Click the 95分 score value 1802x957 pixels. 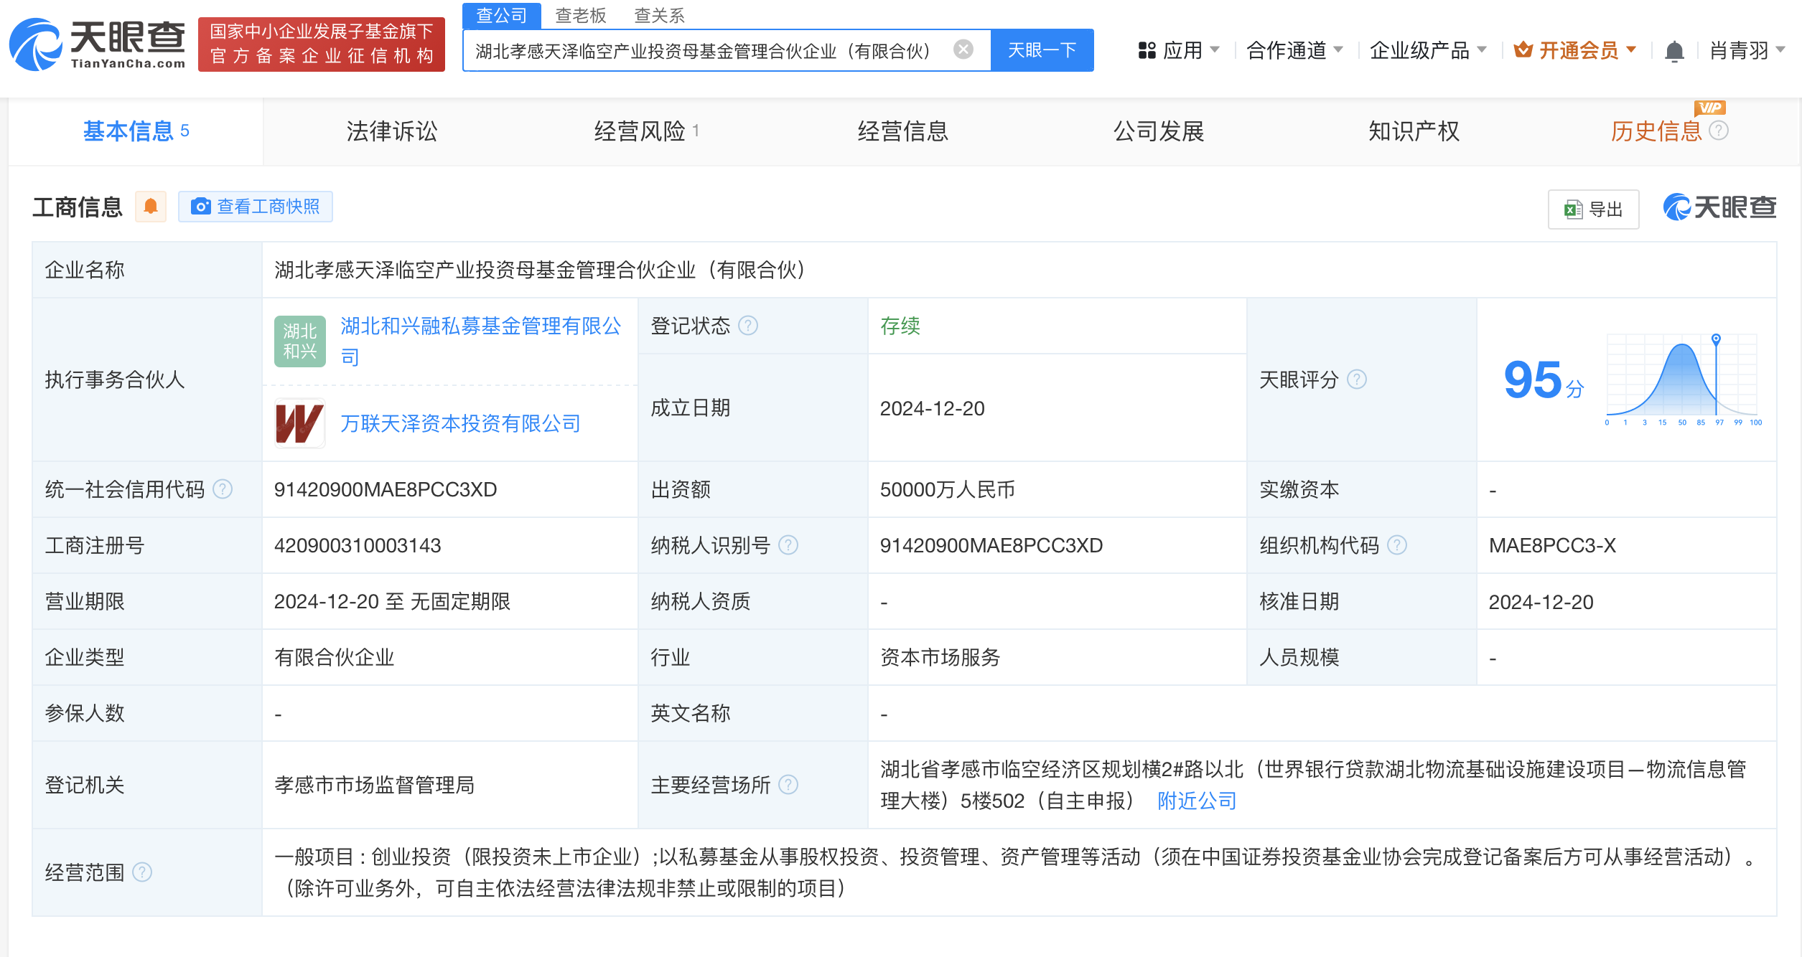1544,379
